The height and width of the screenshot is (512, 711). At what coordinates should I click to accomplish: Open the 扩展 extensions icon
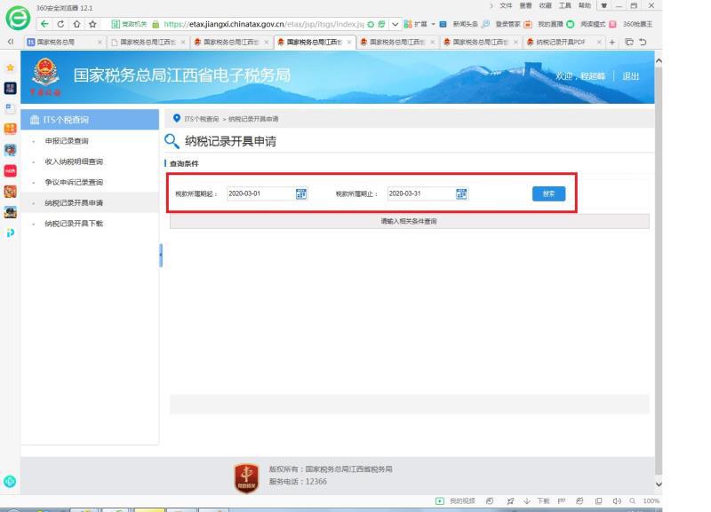pyautogui.click(x=408, y=24)
